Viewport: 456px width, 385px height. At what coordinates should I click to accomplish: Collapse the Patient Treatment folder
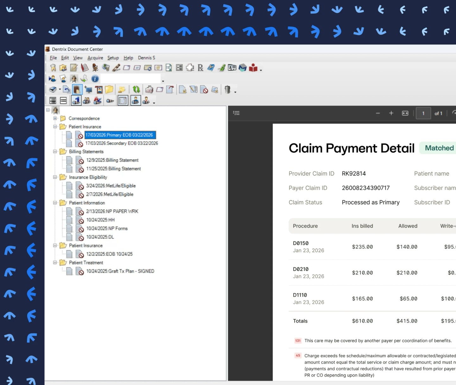pyautogui.click(x=55, y=262)
